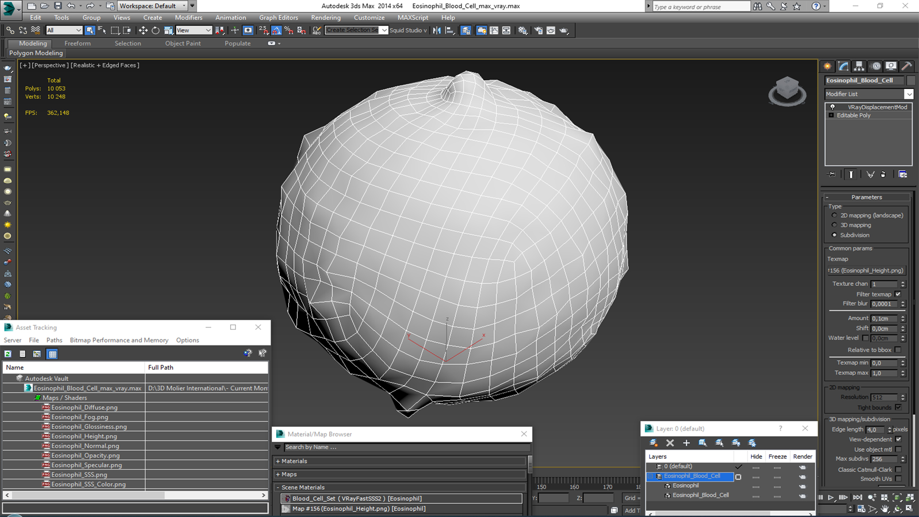Open the Graph Editors menu
Image resolution: width=919 pixels, height=517 pixels.
(279, 18)
